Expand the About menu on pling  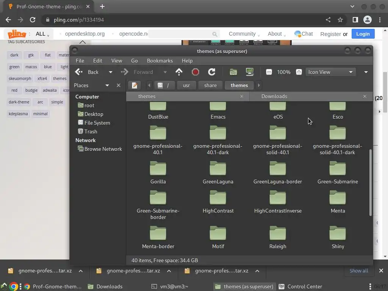point(277,34)
